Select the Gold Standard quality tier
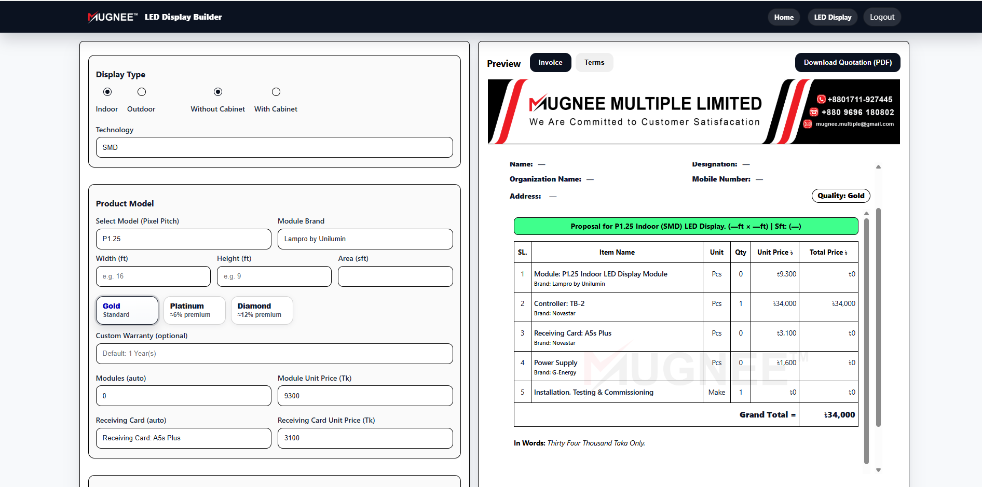 point(127,310)
